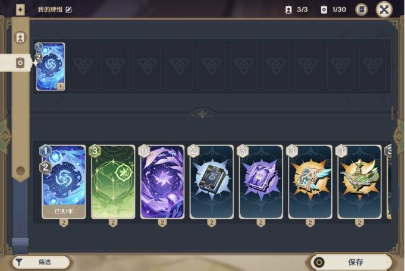Click the edit deck name pencil icon

click(69, 10)
